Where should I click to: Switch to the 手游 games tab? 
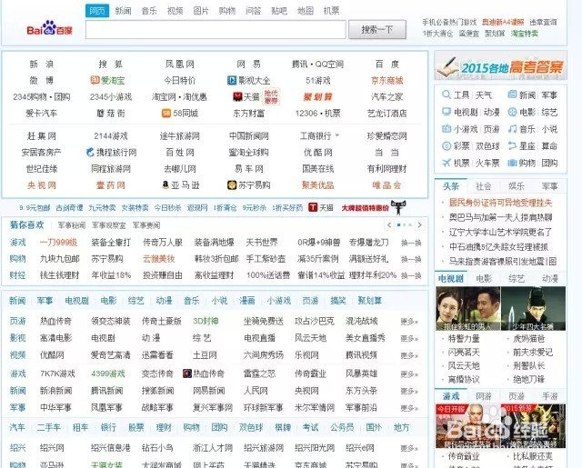point(549,396)
